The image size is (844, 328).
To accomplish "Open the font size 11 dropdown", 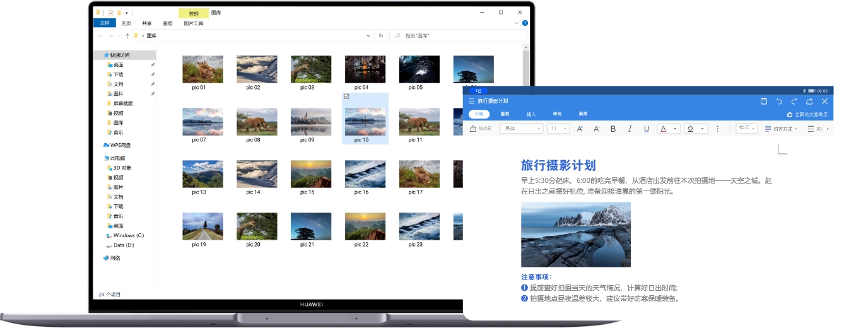I will pos(558,129).
